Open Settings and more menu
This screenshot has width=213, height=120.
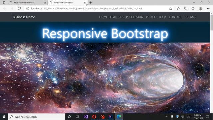(x=208, y=8)
